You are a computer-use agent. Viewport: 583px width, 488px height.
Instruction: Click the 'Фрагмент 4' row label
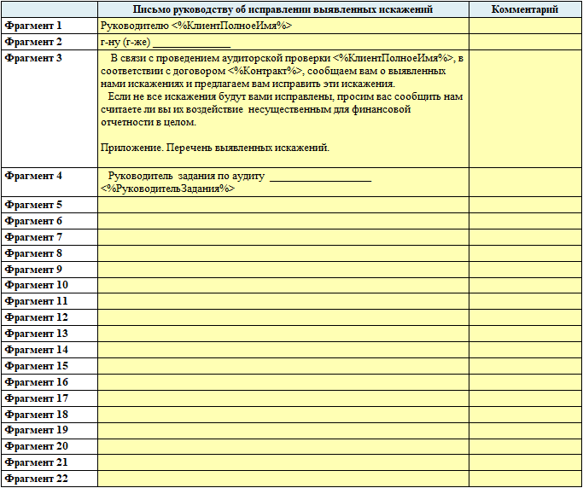pos(50,182)
